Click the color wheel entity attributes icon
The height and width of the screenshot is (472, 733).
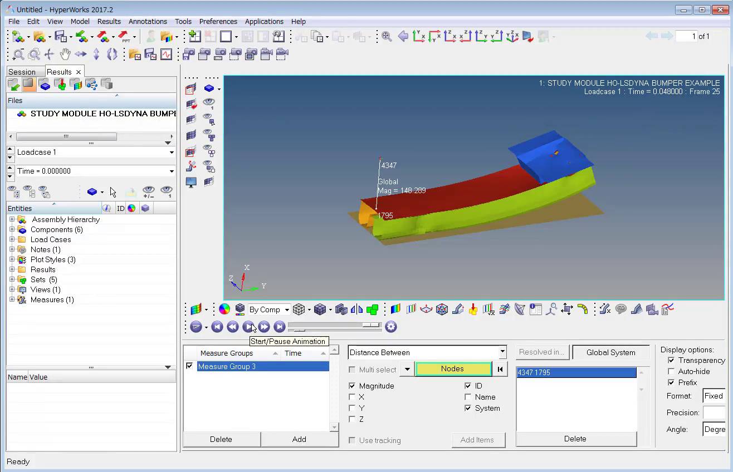click(x=224, y=309)
